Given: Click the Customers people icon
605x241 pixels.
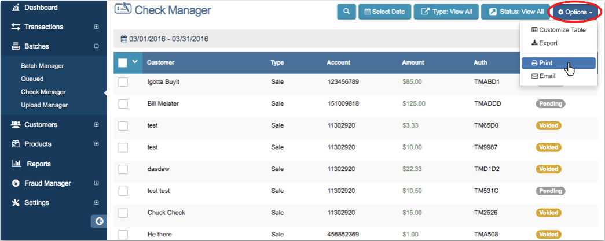Looking at the screenshot, I should pyautogui.click(x=16, y=124).
